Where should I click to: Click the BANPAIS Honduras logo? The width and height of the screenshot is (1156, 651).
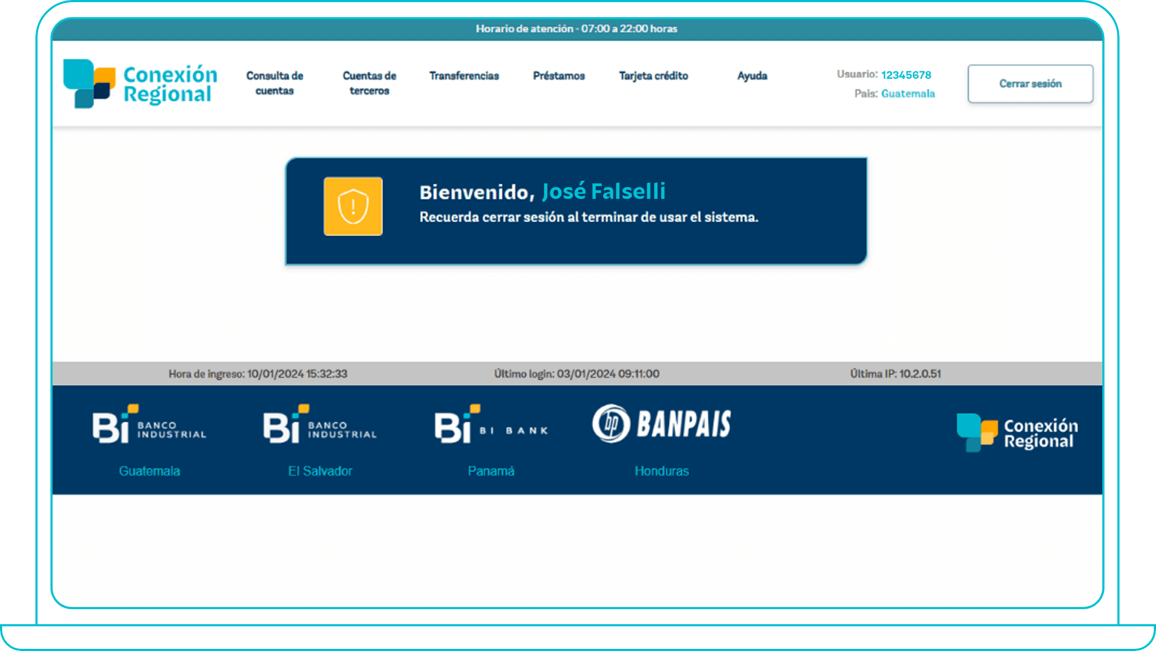(661, 423)
